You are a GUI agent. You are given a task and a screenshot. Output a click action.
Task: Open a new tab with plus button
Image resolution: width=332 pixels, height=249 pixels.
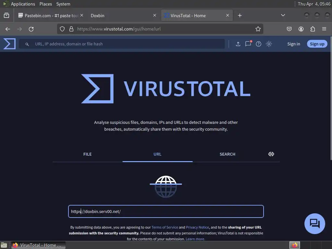click(x=240, y=16)
